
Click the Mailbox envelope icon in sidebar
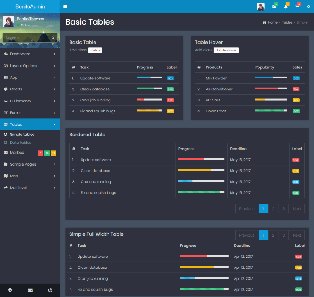[6, 153]
